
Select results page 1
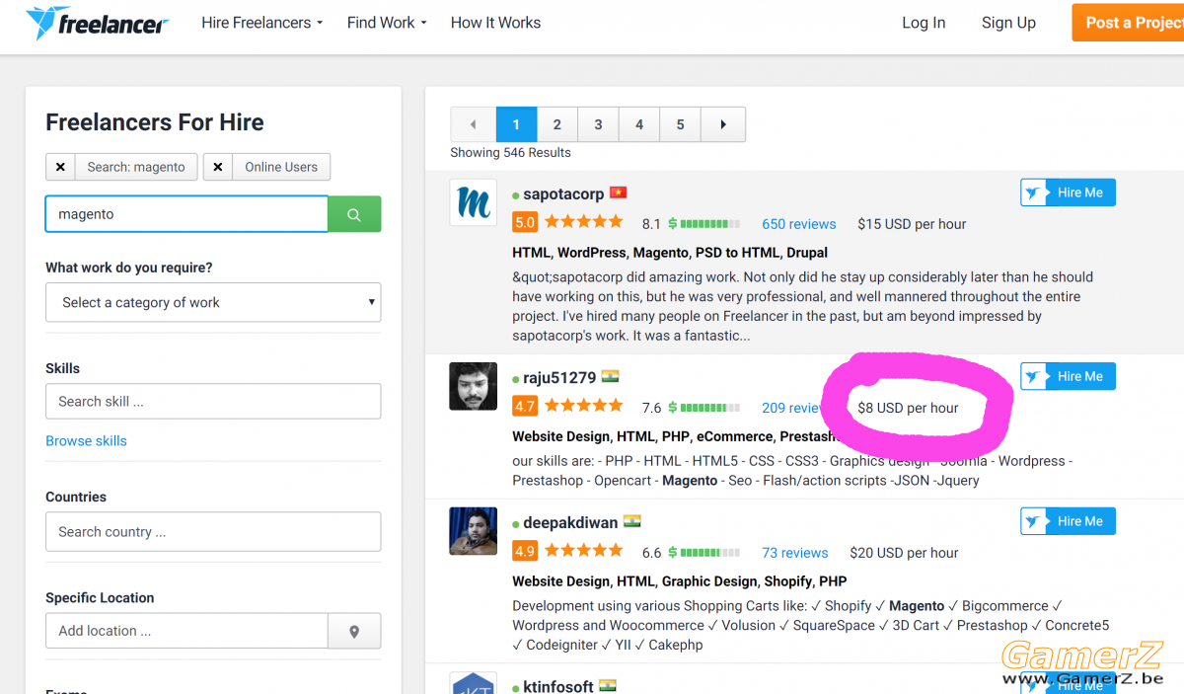tap(516, 124)
